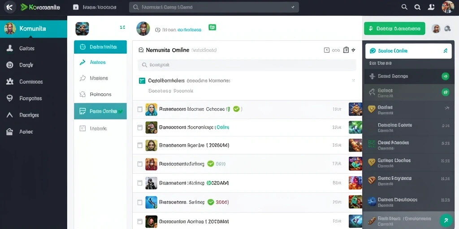This screenshot has width=459, height=229.
Task: Click the green button at top of right panel
Action: [394, 29]
